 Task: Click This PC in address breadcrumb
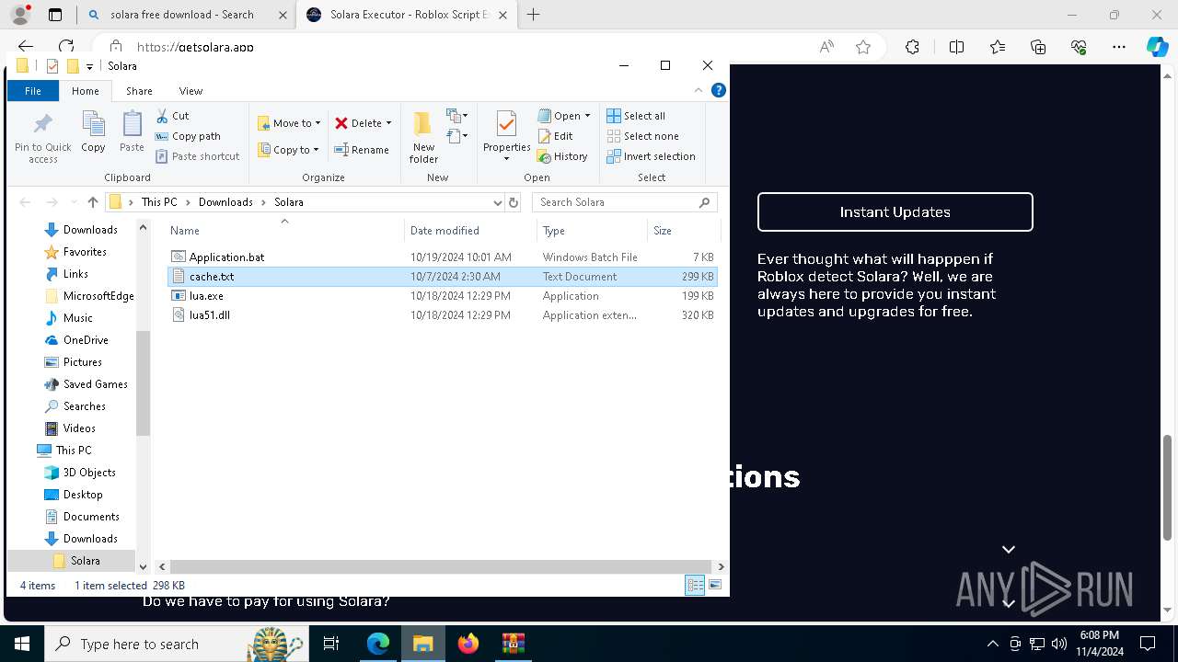159,202
